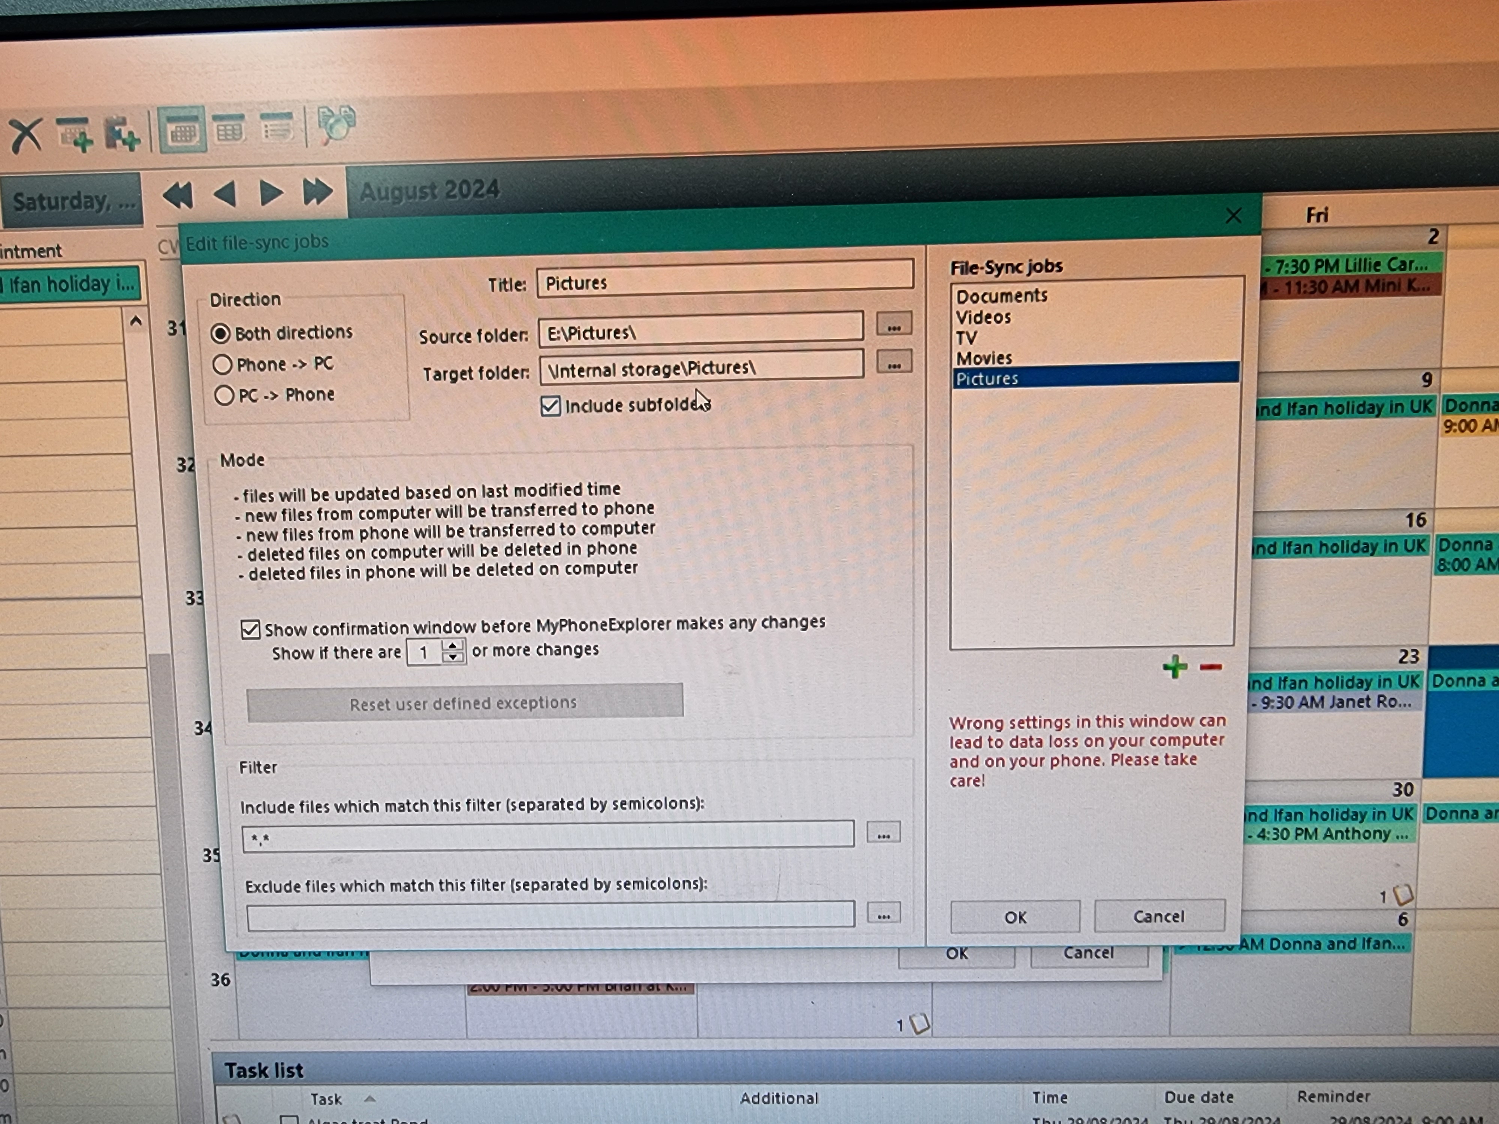The height and width of the screenshot is (1124, 1499).
Task: Select the month view calendar icon
Action: coord(182,129)
